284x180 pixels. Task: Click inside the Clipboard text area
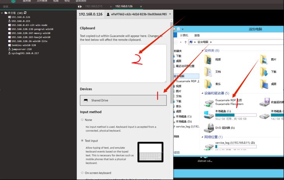[123, 64]
